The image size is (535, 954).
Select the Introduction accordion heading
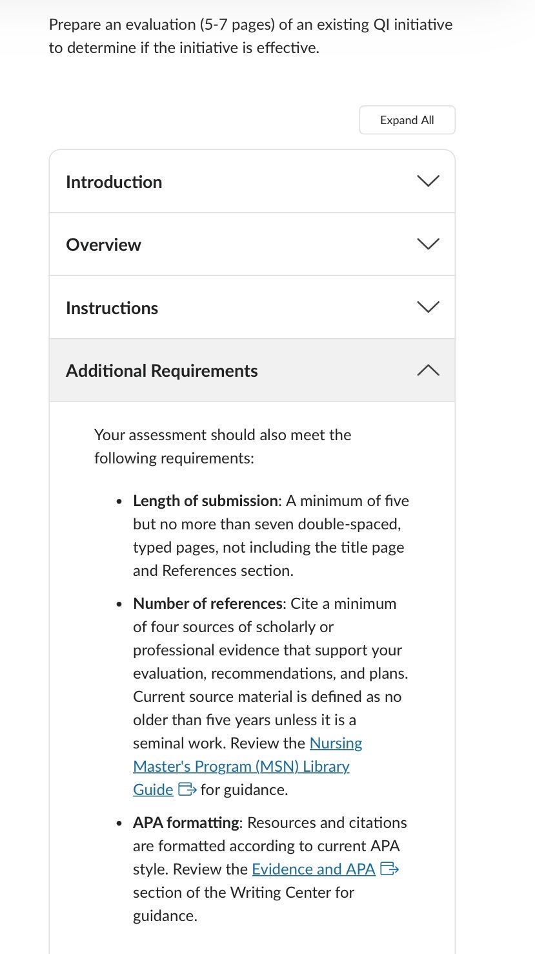click(114, 182)
